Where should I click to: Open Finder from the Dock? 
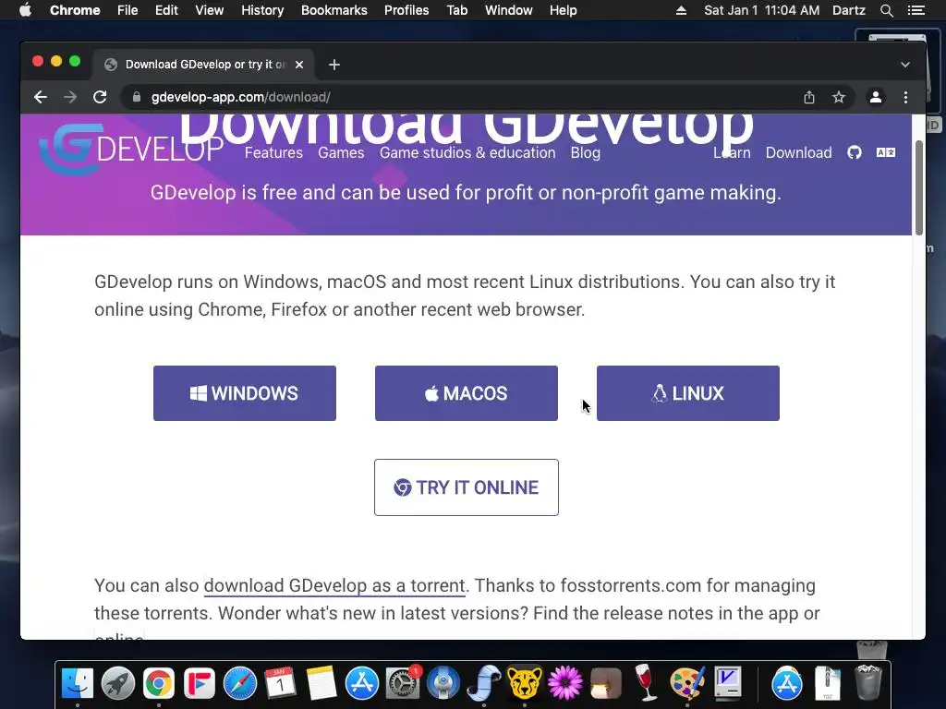point(78,683)
